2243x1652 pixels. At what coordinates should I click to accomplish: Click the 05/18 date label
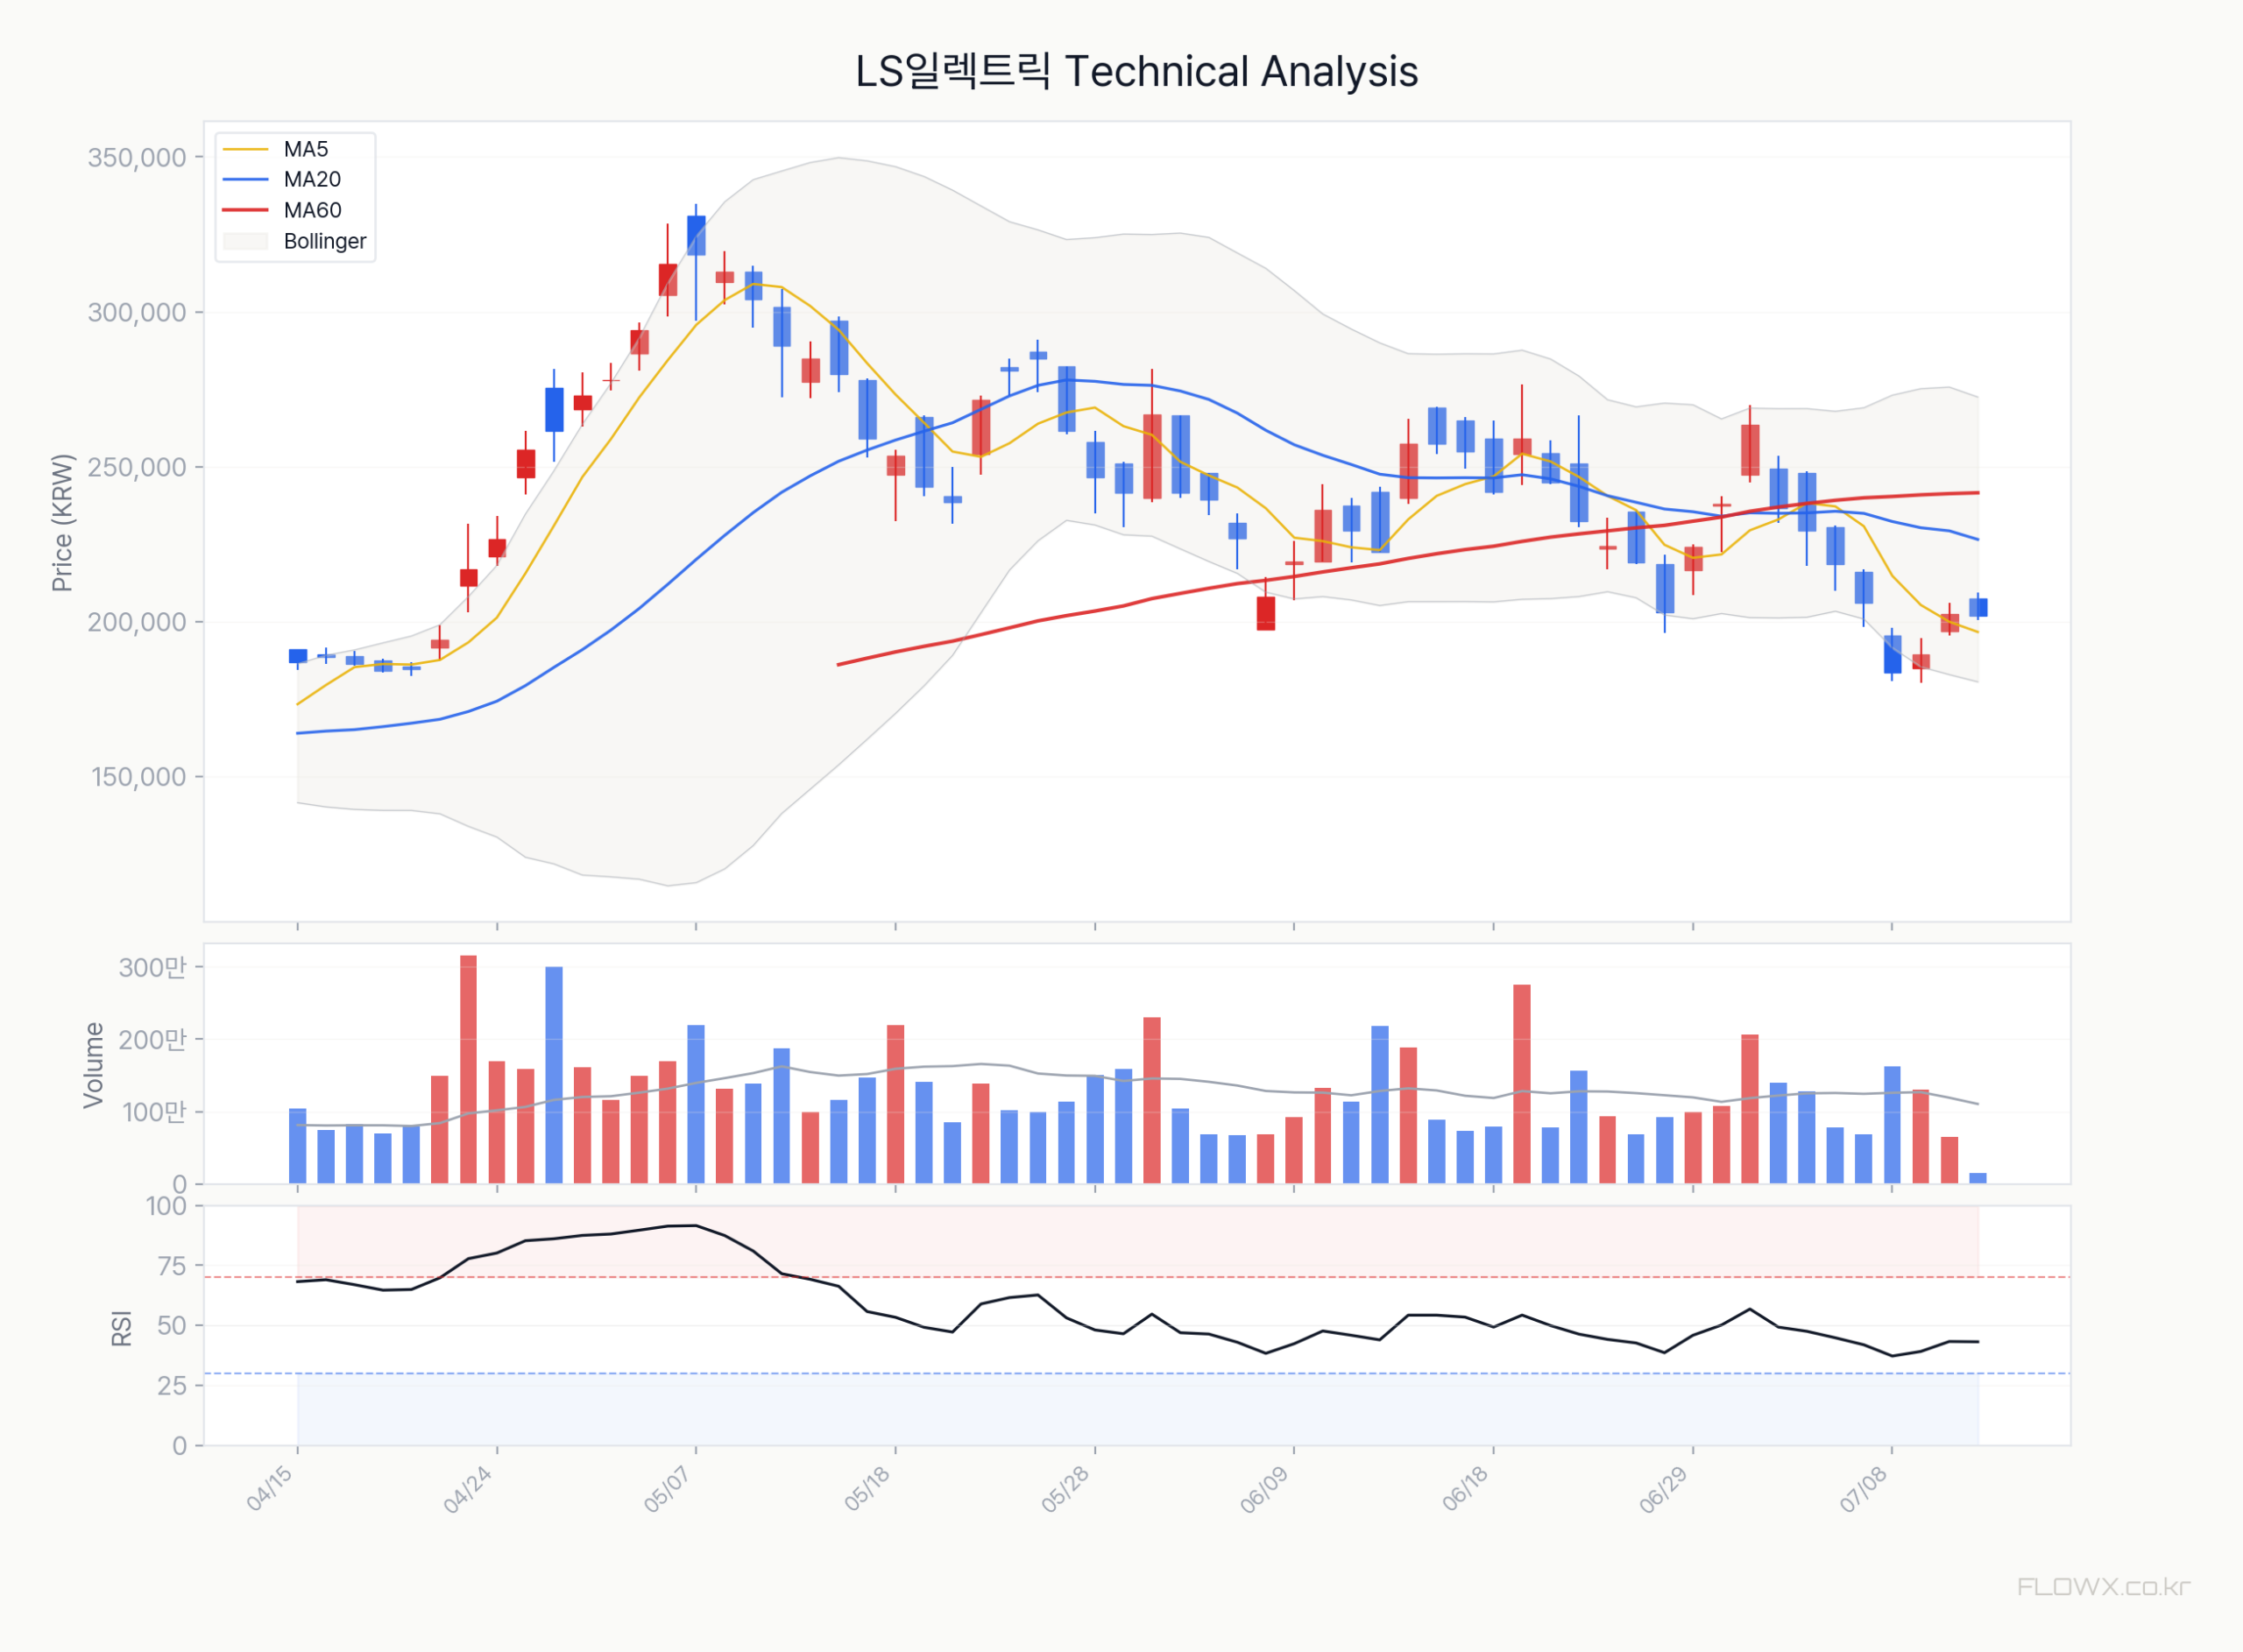click(867, 1489)
